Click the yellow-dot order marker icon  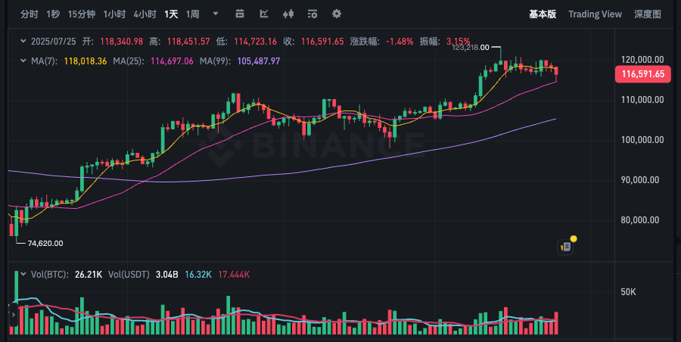click(565, 246)
